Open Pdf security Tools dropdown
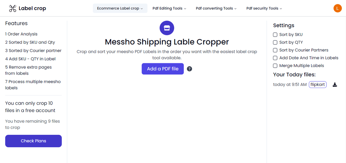 [264, 8]
